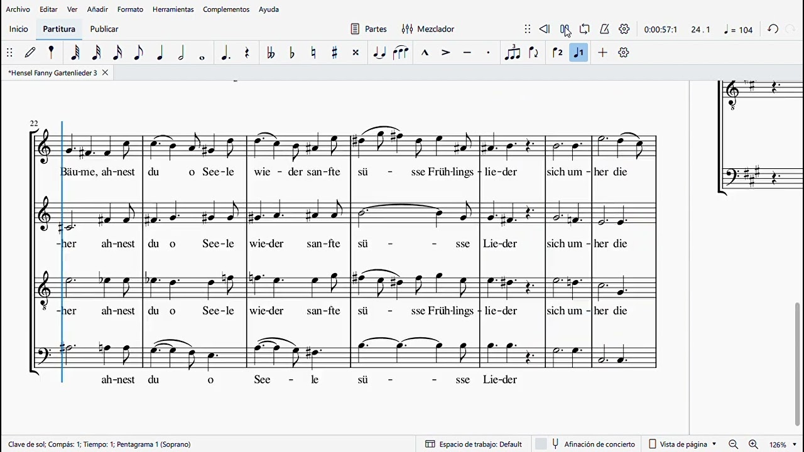
Task: Undo the last action
Action: coord(773,29)
